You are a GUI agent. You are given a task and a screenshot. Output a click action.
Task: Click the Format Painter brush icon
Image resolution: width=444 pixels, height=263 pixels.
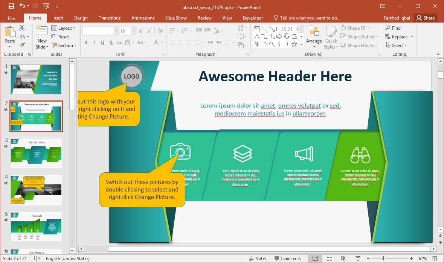22,45
